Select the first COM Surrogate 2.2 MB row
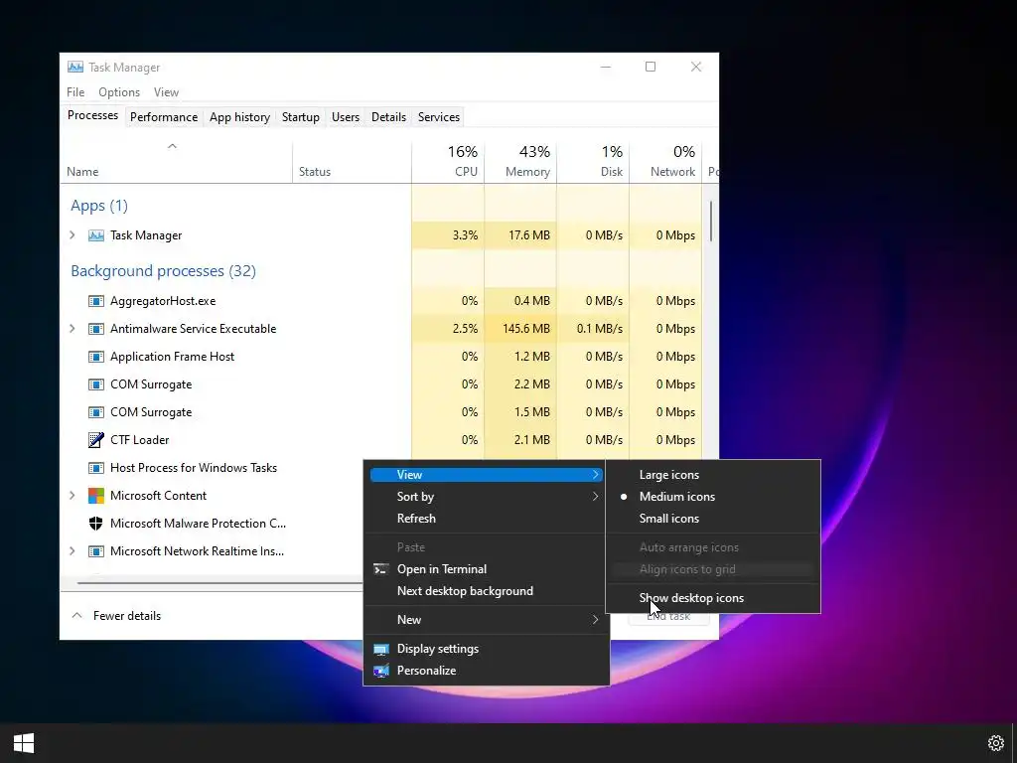 coord(382,384)
